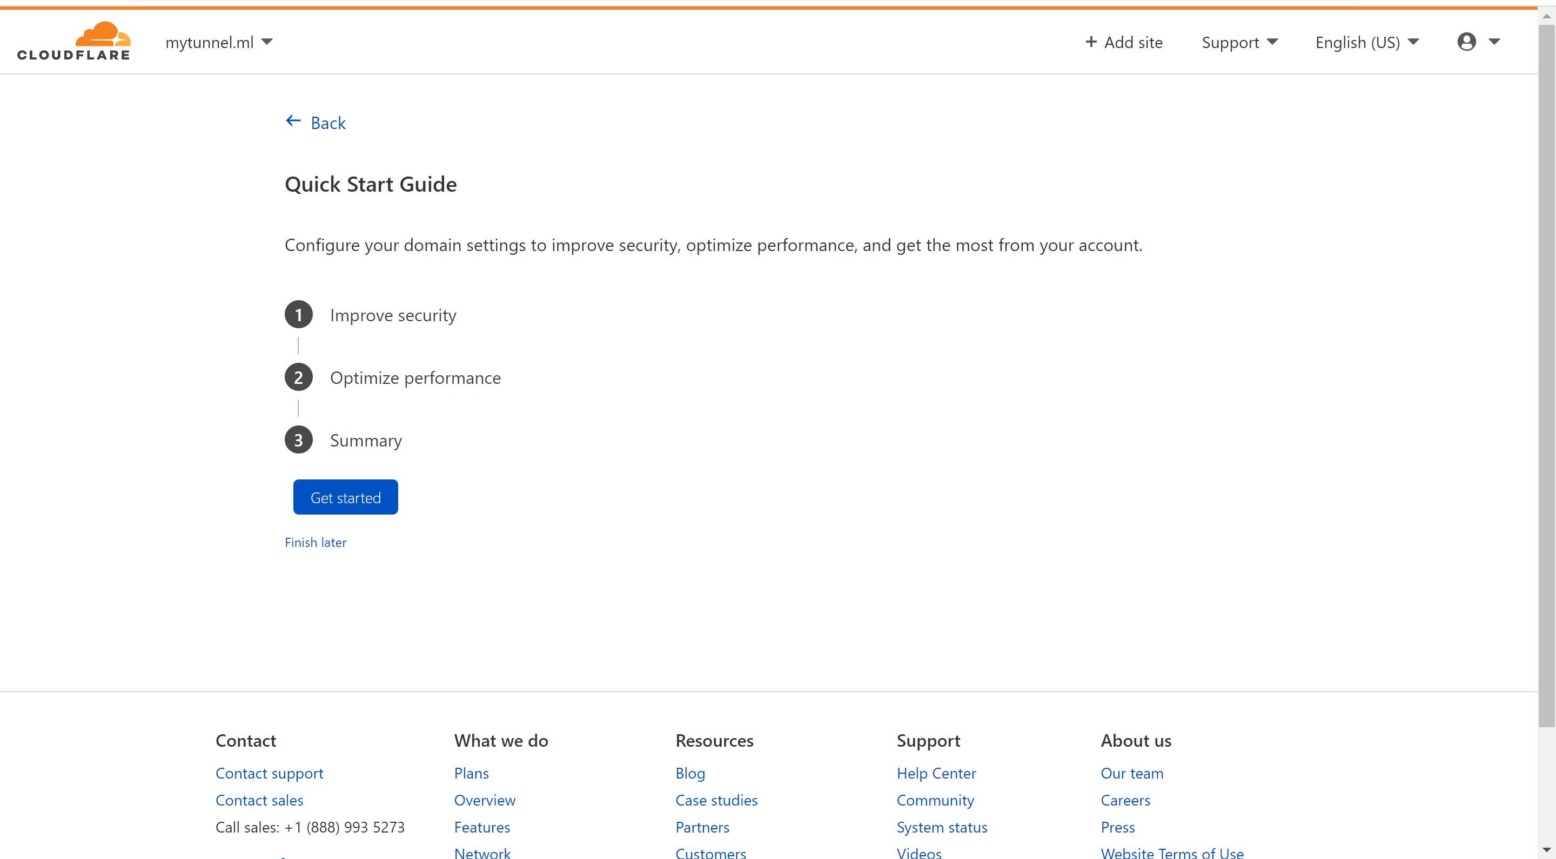The image size is (1556, 859).
Task: Open the Help Center footer link
Action: coord(936,773)
